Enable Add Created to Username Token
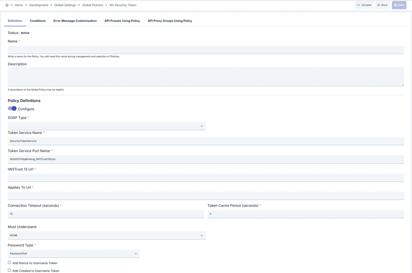Image resolution: width=412 pixels, height=273 pixels. (x=10, y=270)
